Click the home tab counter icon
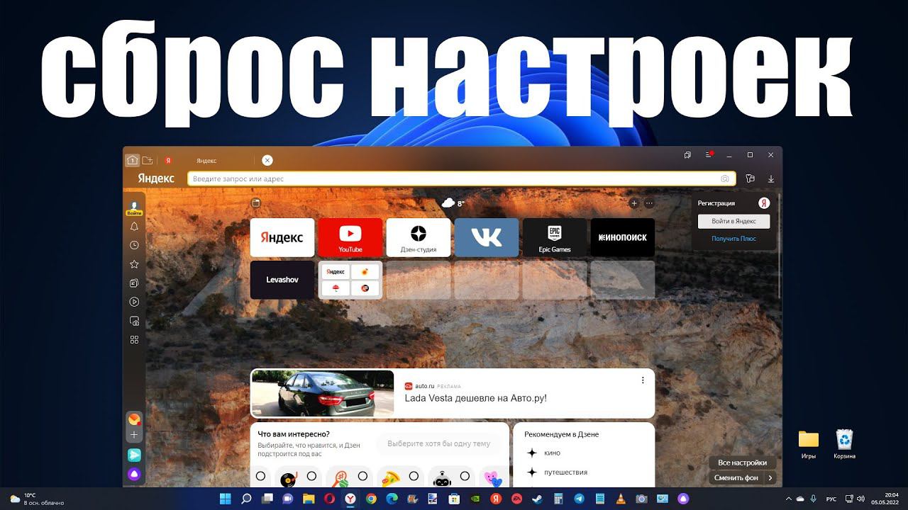 (132, 160)
